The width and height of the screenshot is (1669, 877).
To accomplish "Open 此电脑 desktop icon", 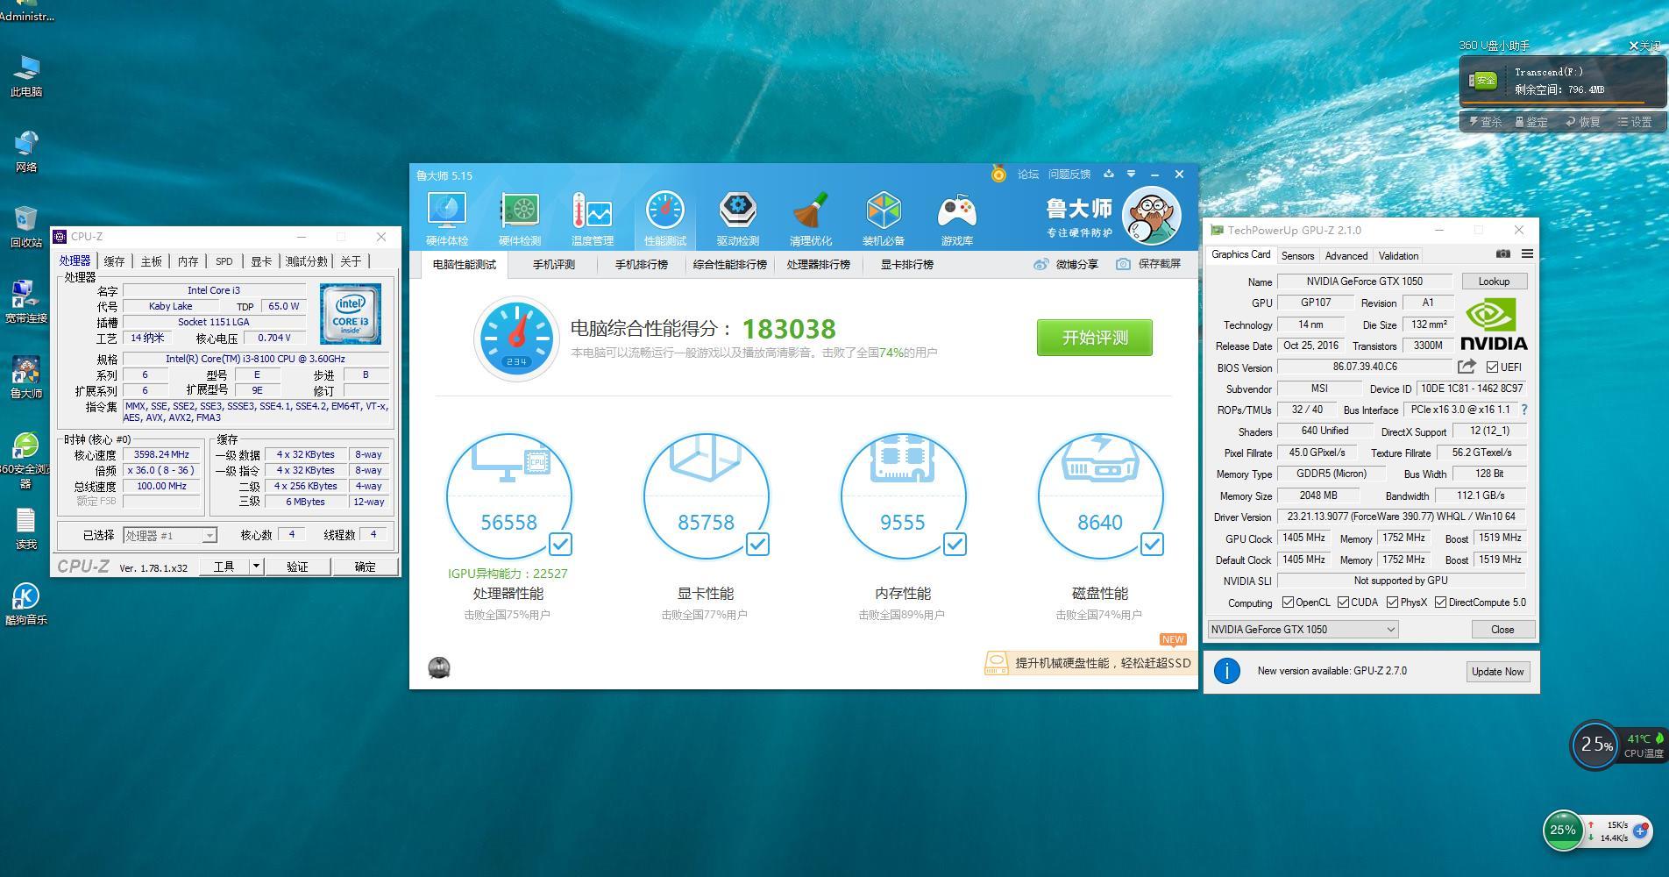I will (26, 75).
